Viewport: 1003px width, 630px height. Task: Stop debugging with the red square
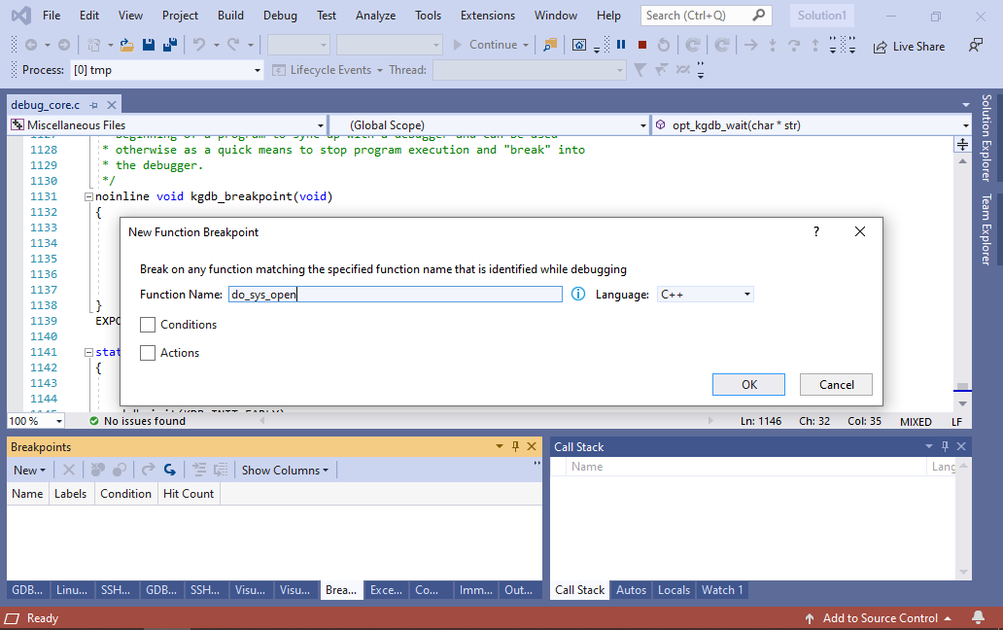(x=642, y=45)
